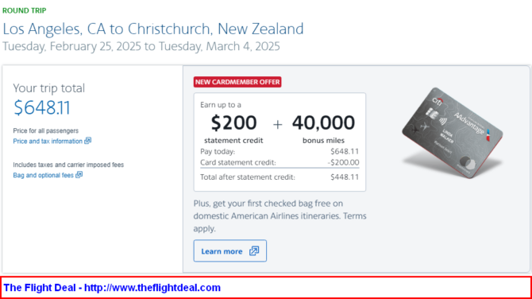532x299 pixels.
Task: Click the $200 statement credit figure
Action: [x=233, y=122]
